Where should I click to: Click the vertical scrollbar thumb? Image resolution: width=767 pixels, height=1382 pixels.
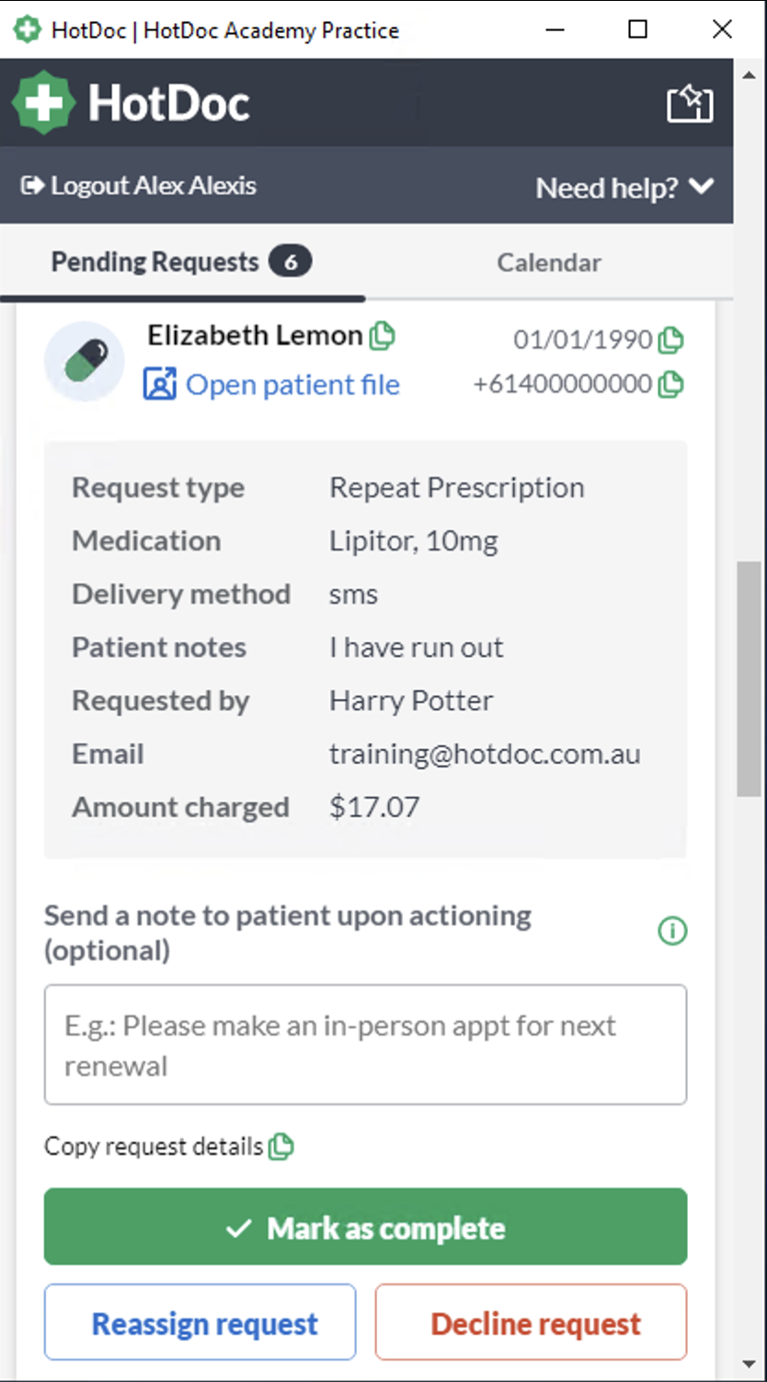[x=750, y=679]
